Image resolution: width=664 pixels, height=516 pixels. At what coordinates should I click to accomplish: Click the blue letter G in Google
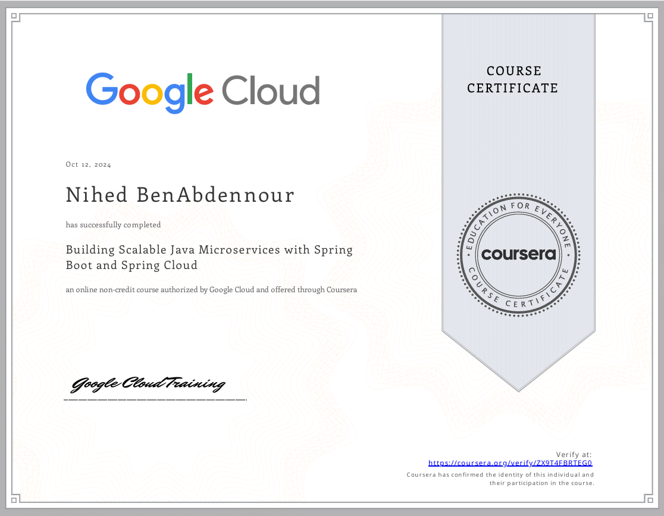[101, 89]
